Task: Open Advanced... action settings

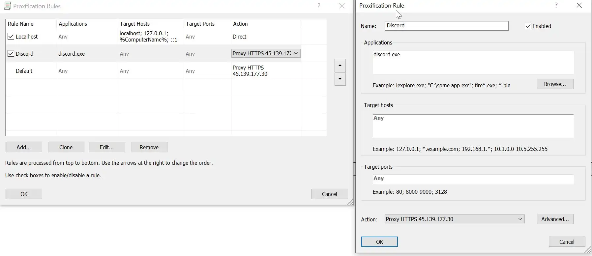Action: 555,219
